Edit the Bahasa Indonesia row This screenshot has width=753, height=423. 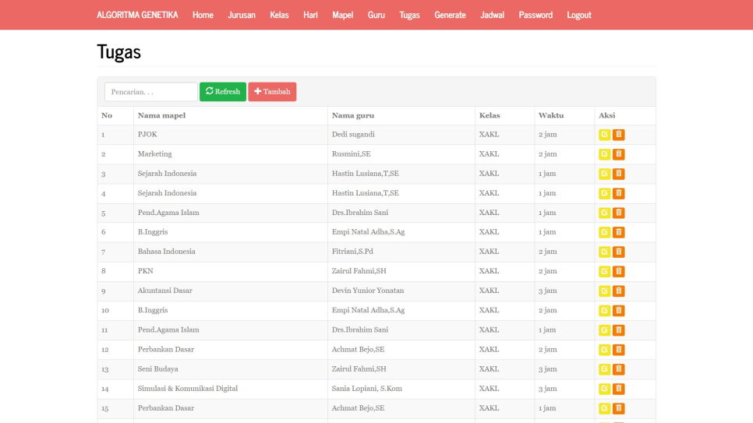604,252
